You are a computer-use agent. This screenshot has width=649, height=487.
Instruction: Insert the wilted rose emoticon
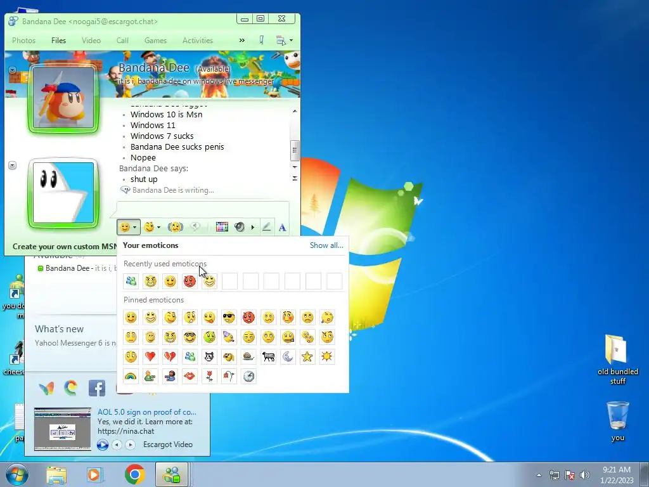click(228, 376)
